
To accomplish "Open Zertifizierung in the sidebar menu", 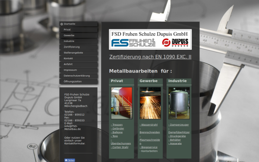I will tap(79, 47).
